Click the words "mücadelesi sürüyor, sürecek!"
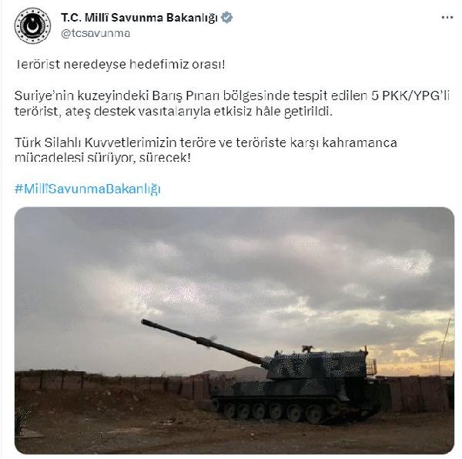 [x=102, y=158]
